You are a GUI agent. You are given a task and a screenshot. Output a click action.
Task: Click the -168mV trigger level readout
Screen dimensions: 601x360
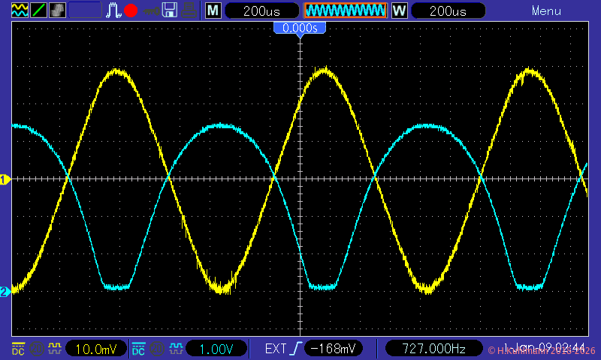pos(334,349)
